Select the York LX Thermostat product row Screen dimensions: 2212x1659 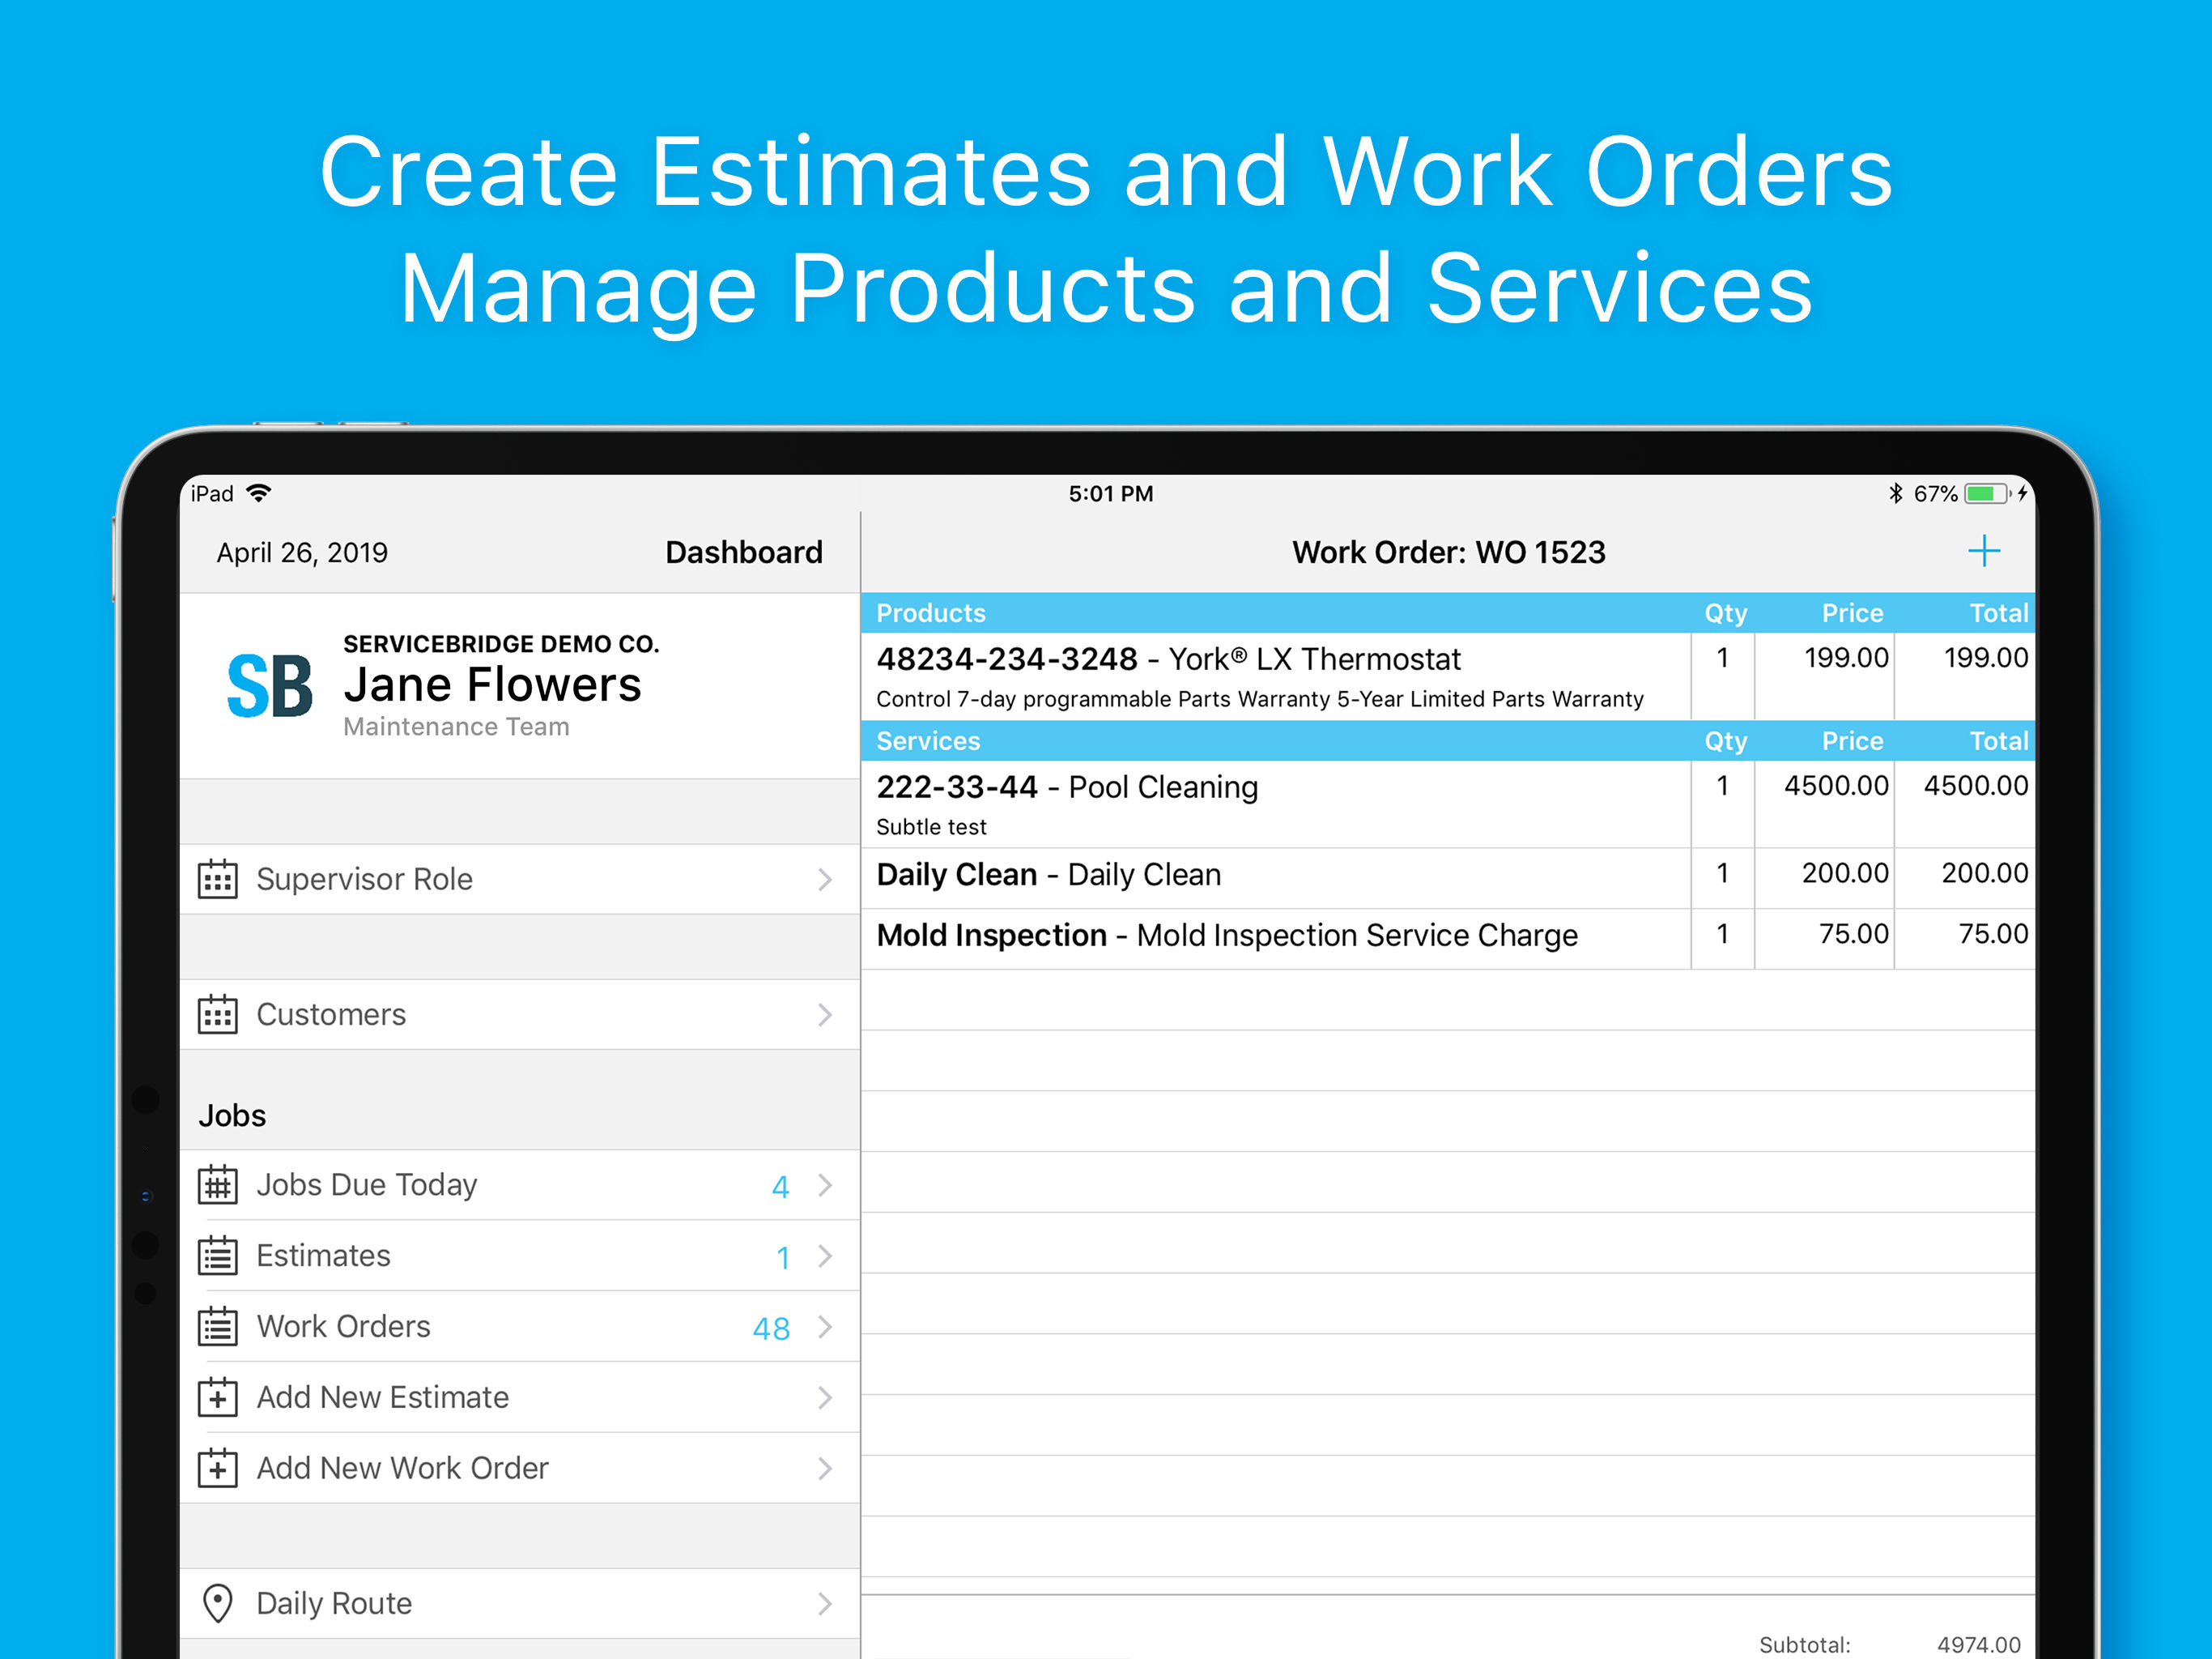1448,676
